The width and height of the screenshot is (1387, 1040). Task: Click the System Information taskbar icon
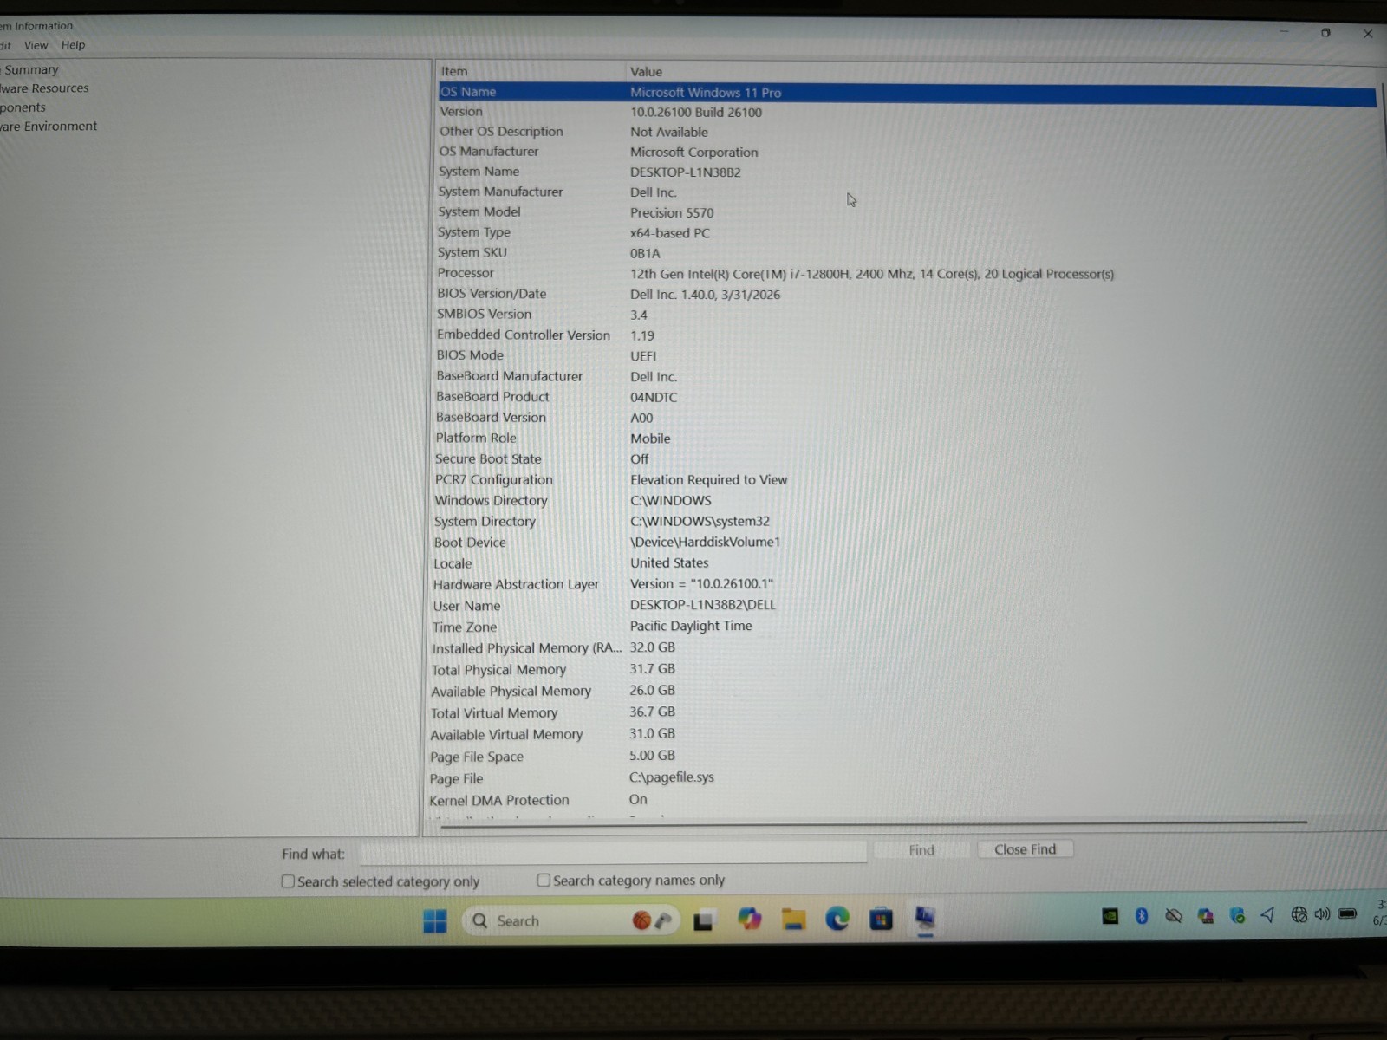coord(925,918)
